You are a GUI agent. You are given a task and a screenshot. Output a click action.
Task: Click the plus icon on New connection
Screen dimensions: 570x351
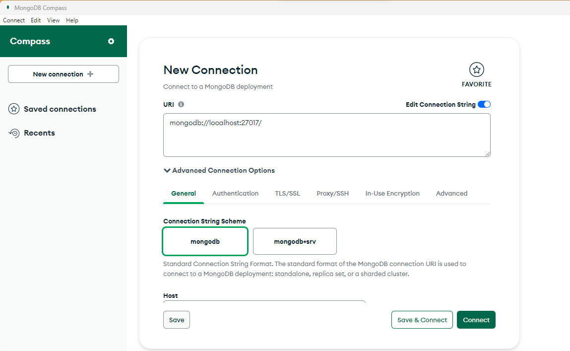click(x=90, y=74)
